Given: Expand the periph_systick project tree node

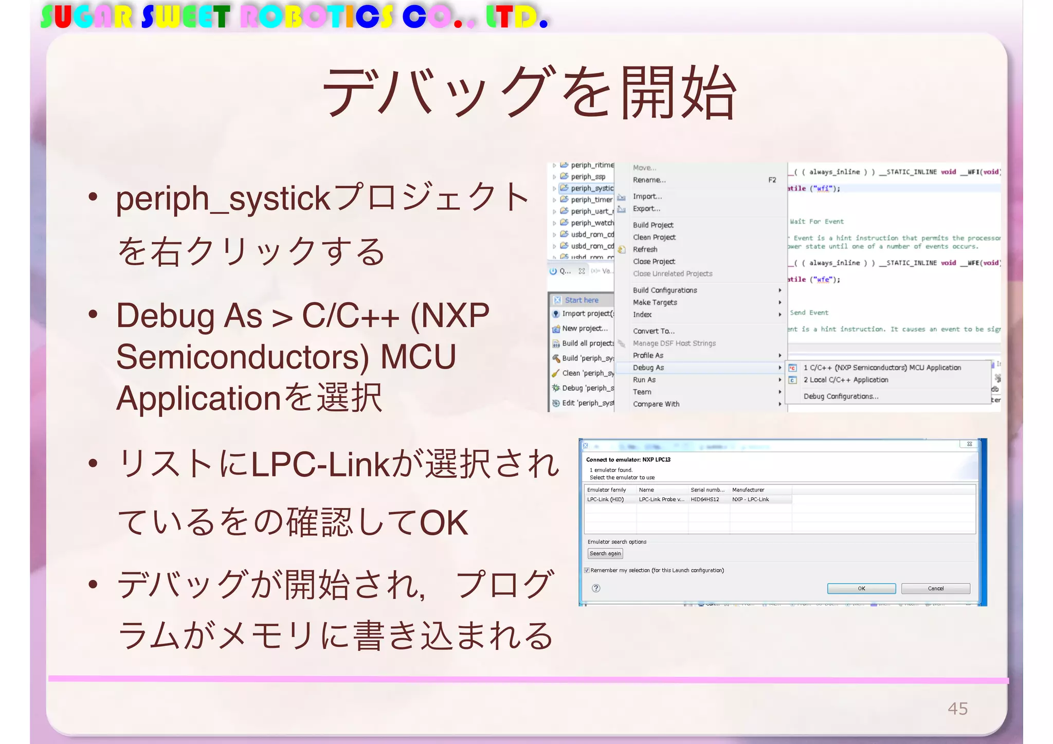Looking at the screenshot, I should tap(554, 189).
